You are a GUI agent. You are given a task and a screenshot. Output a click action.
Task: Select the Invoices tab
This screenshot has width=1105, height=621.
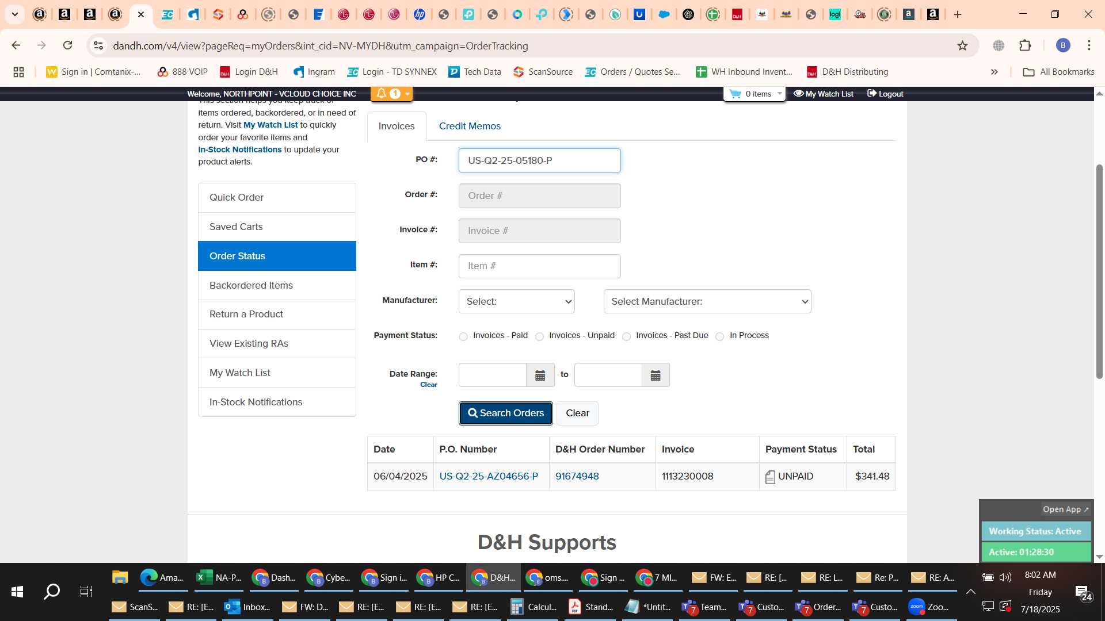[397, 126]
